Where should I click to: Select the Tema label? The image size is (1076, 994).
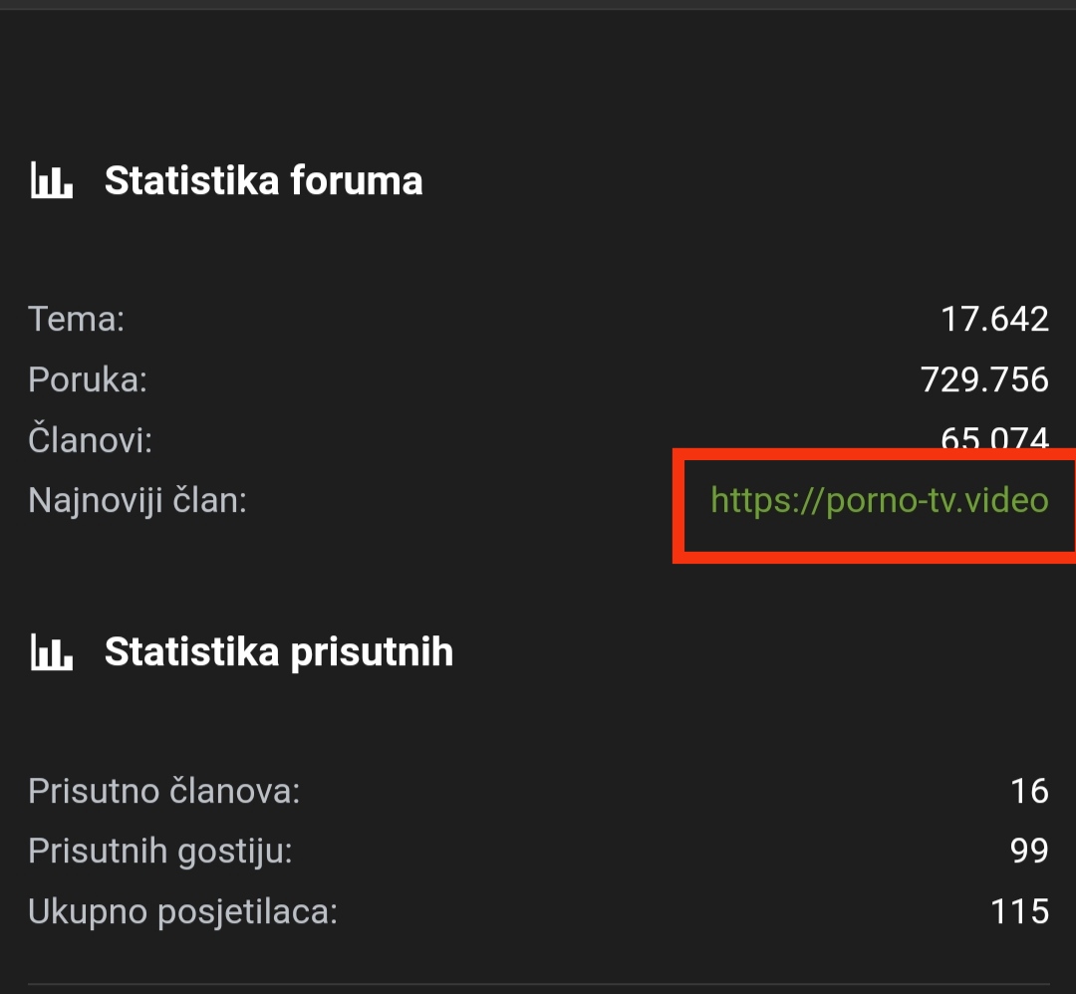coord(76,319)
